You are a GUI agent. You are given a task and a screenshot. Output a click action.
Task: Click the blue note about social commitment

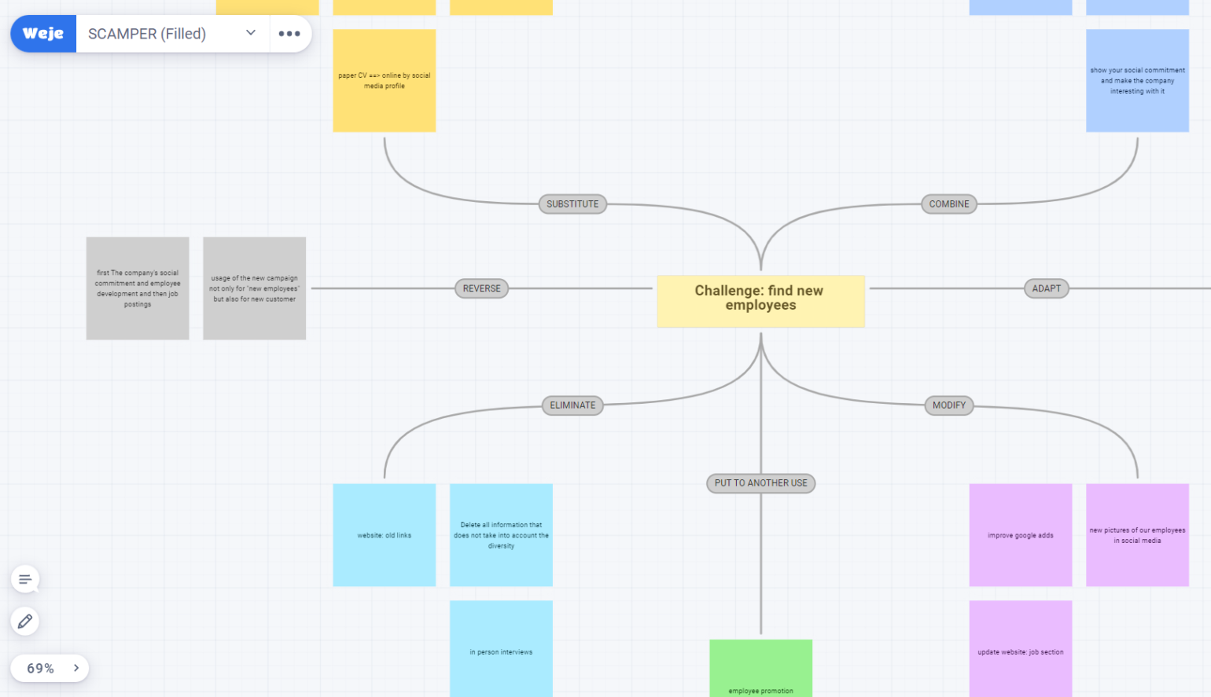pos(1137,81)
